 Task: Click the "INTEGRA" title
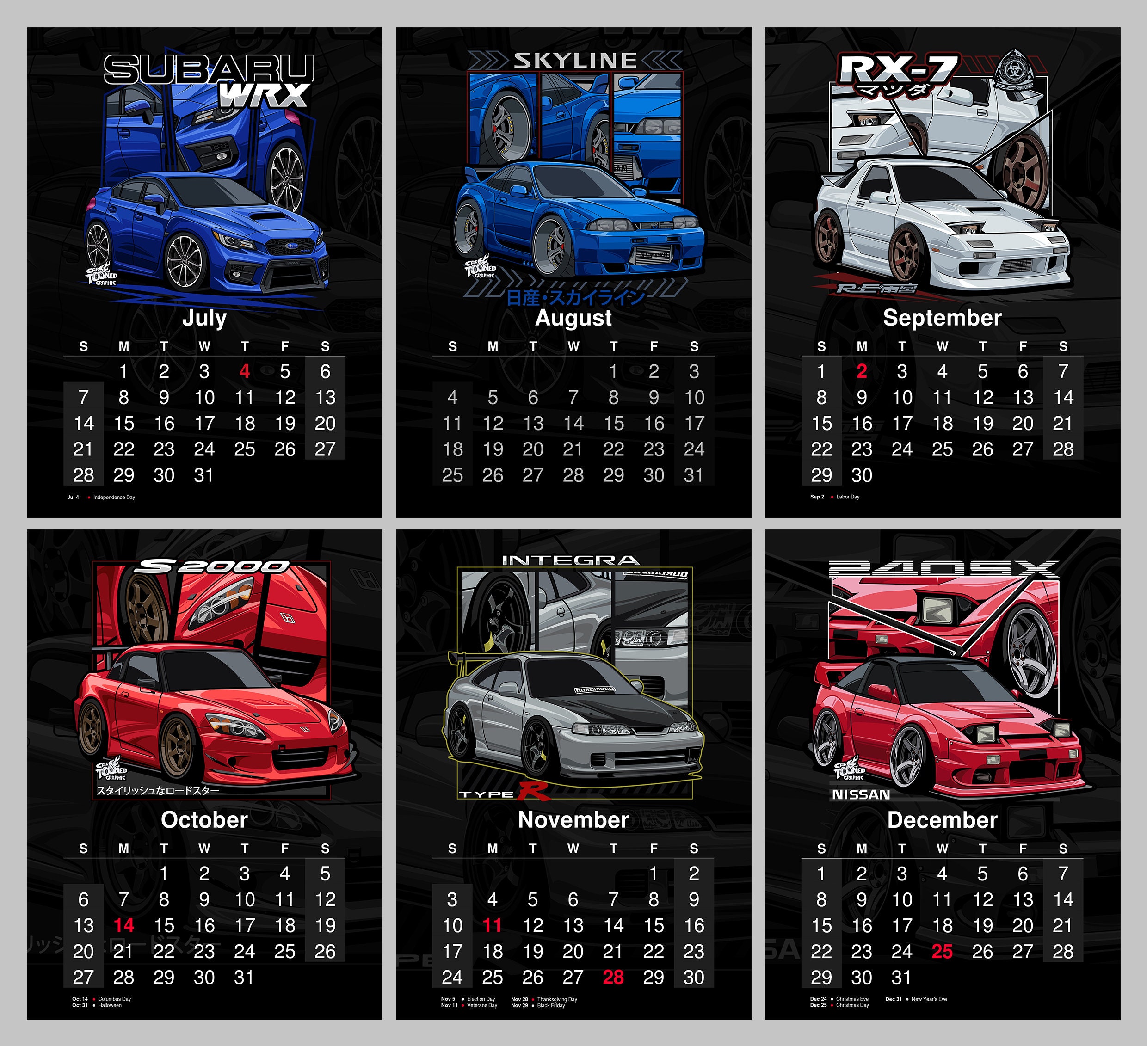coord(571,560)
